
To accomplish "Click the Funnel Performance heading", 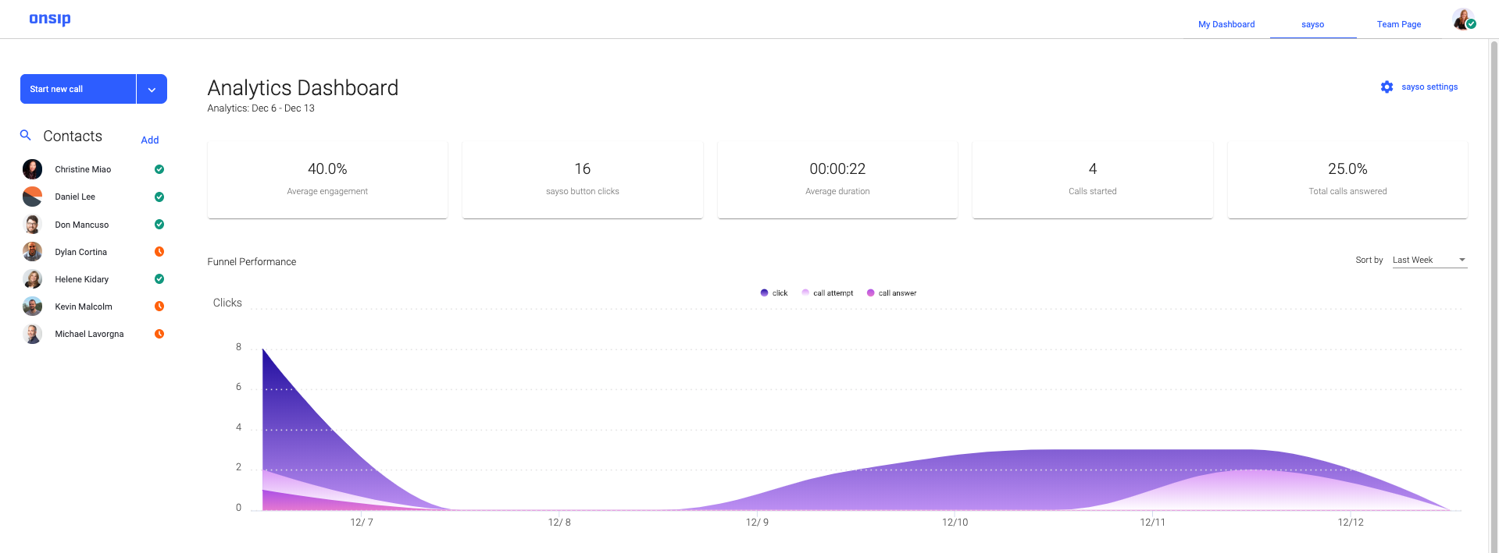I will point(252,262).
